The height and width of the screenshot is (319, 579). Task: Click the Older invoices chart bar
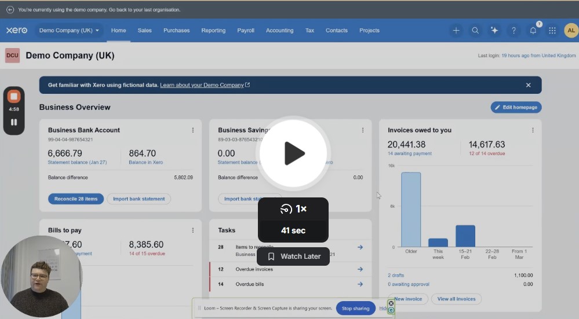coord(411,210)
